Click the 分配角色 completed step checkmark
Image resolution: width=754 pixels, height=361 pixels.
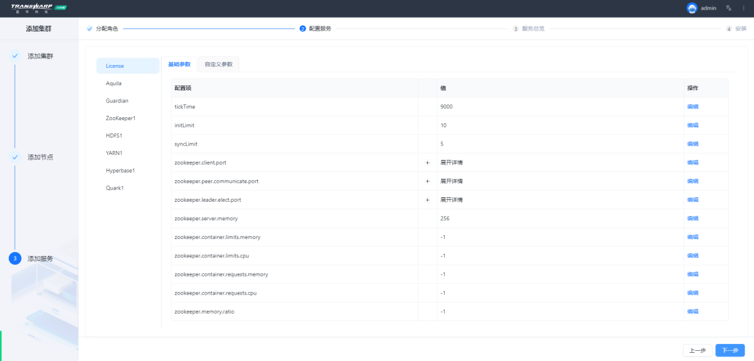(x=90, y=29)
